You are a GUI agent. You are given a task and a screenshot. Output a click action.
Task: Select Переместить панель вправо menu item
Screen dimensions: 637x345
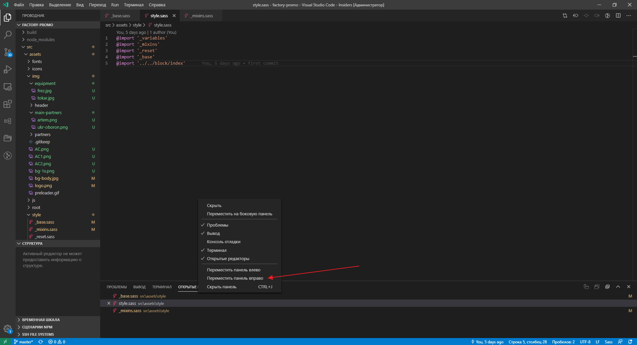pos(240,278)
